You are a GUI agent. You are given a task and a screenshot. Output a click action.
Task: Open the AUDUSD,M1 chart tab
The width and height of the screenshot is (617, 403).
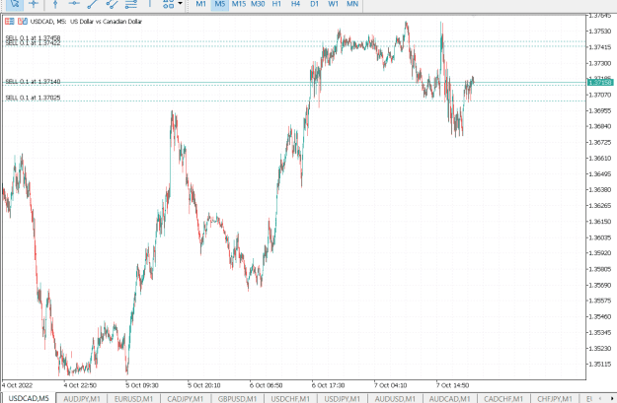[395, 399]
